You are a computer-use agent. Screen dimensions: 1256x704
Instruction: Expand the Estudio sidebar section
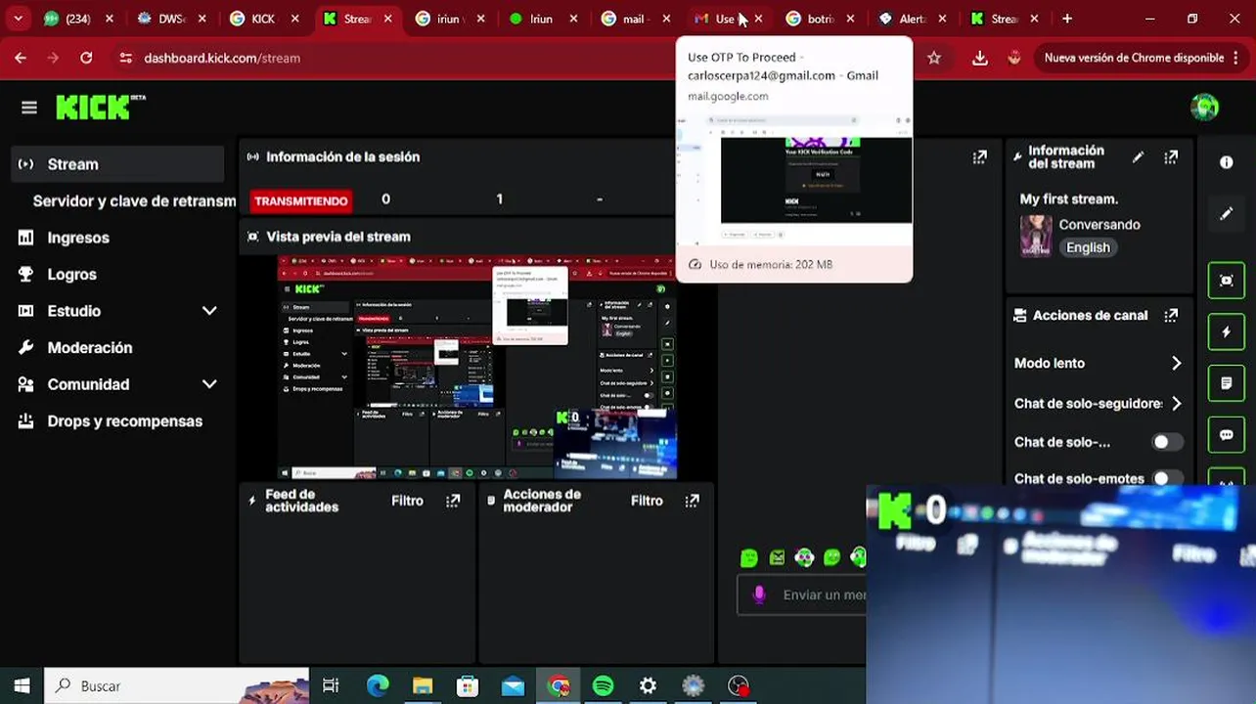209,311
